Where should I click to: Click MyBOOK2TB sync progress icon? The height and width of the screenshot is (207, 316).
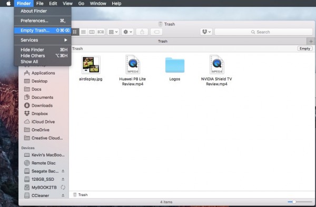[63, 188]
